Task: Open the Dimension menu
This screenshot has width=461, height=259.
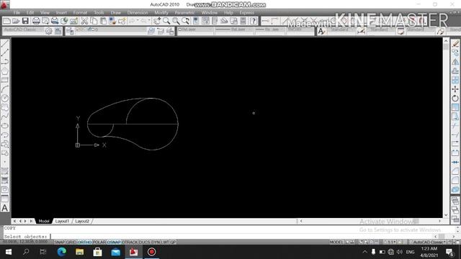Action: point(138,13)
